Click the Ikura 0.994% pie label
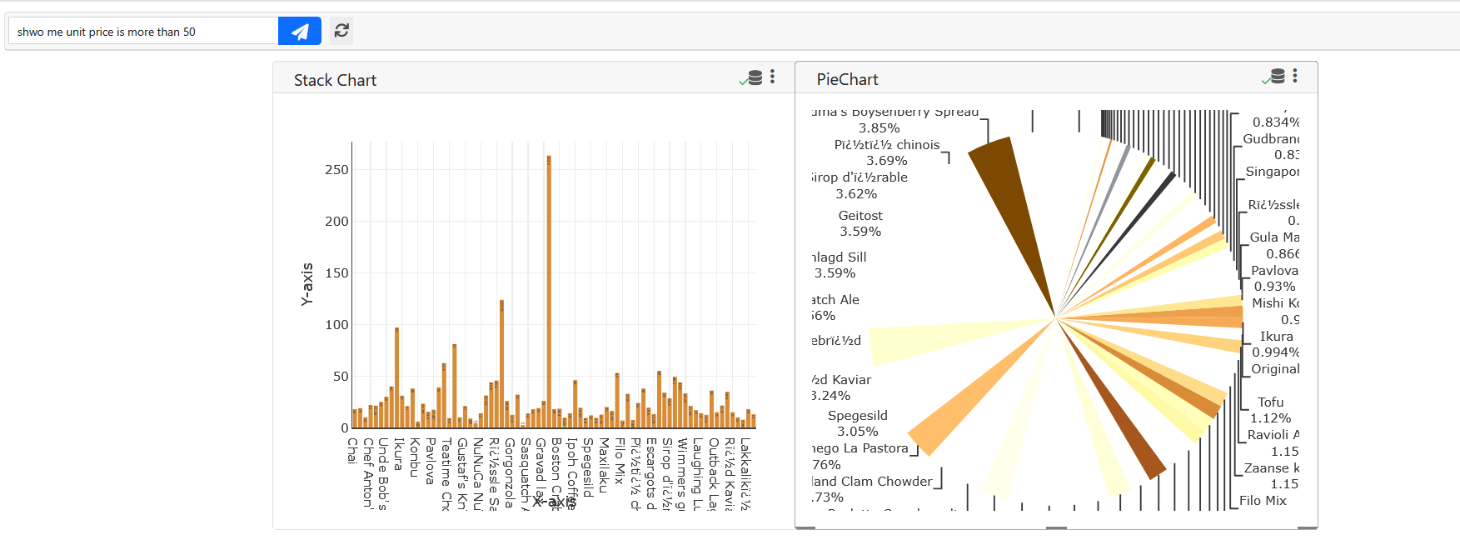The height and width of the screenshot is (555, 1460). click(x=1276, y=344)
